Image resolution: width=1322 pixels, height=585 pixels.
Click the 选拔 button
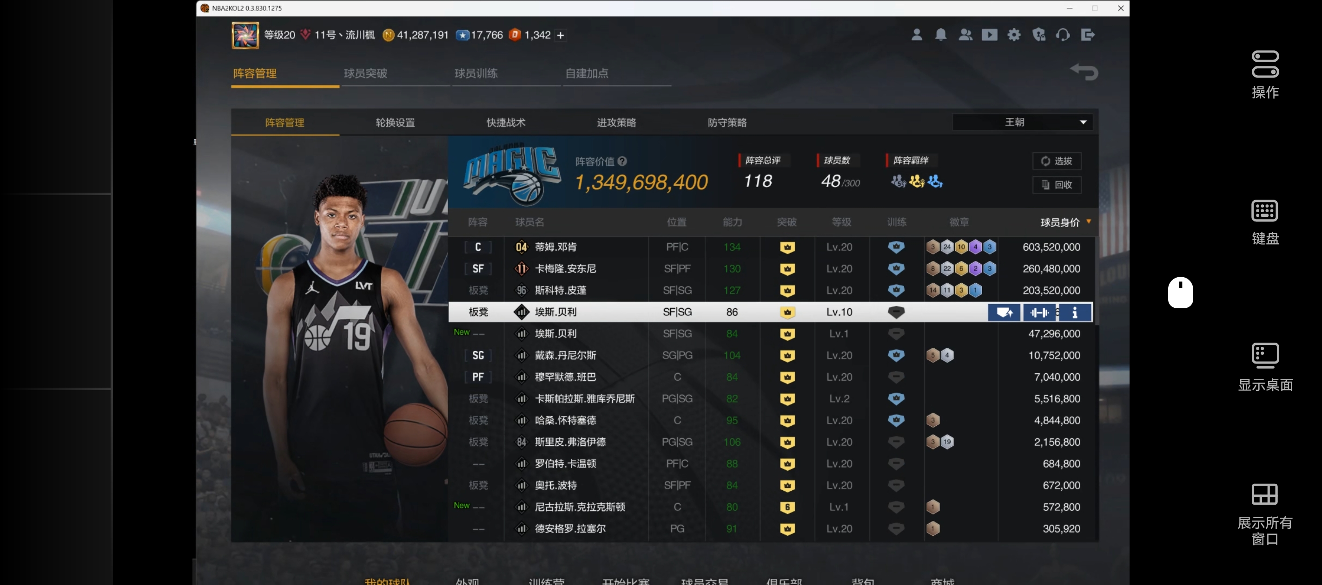tap(1057, 161)
